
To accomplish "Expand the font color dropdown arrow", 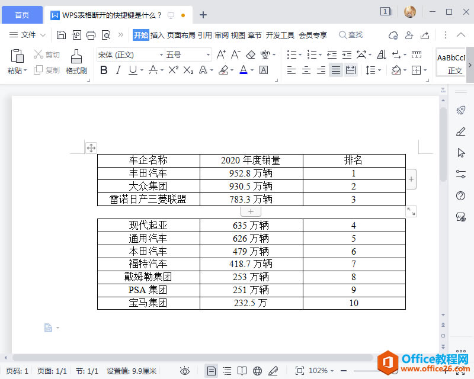I will tap(251, 69).
